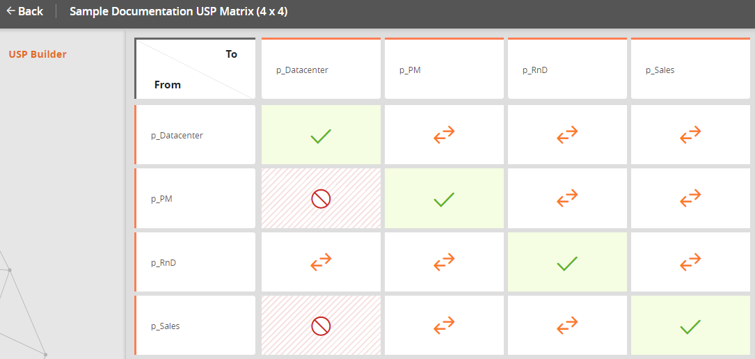
Task: Select the p_Datacenter to p_Datacenter green checkmark
Action: click(321, 136)
